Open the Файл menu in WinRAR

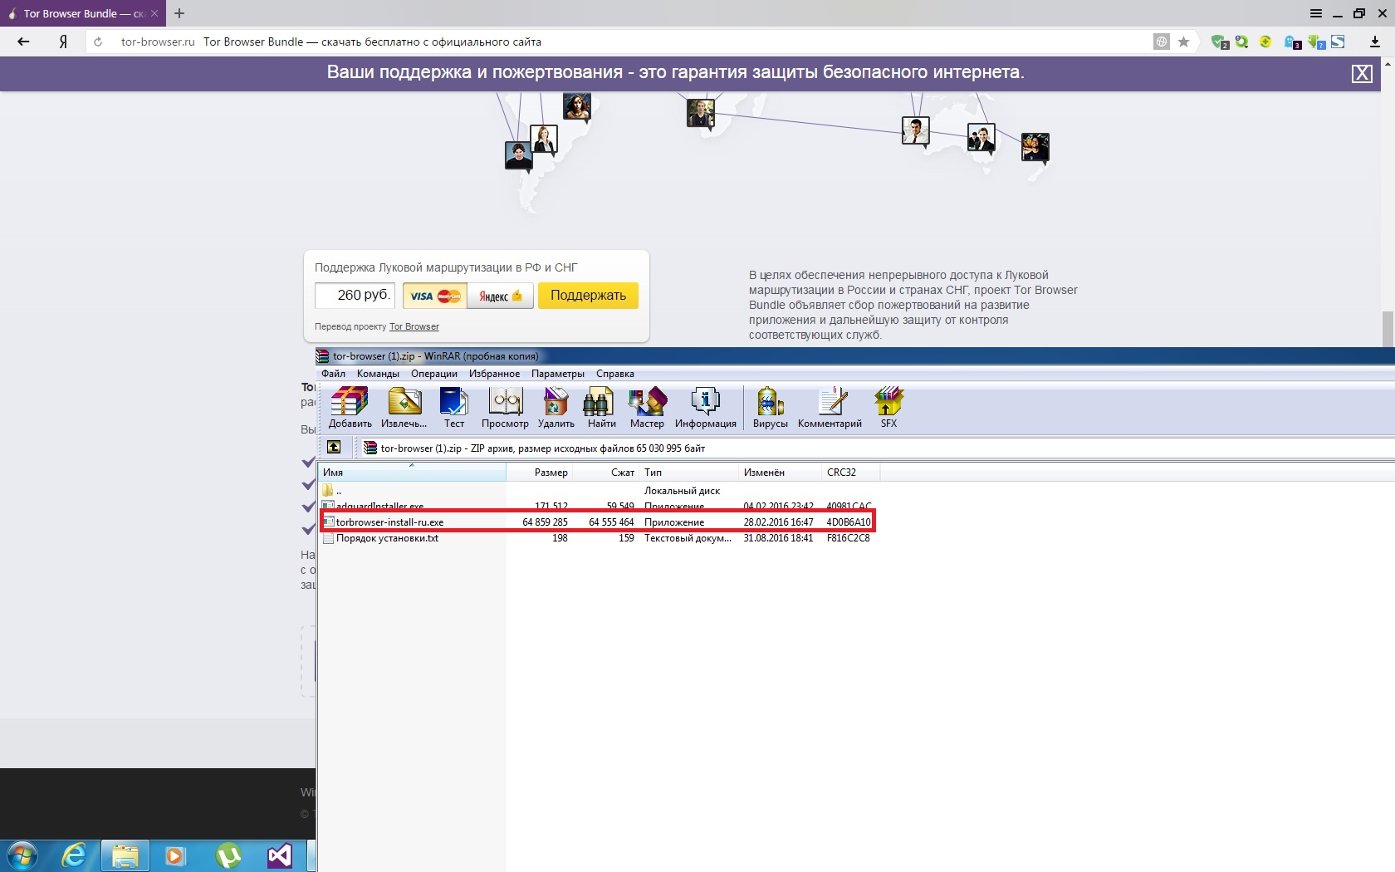tap(333, 374)
